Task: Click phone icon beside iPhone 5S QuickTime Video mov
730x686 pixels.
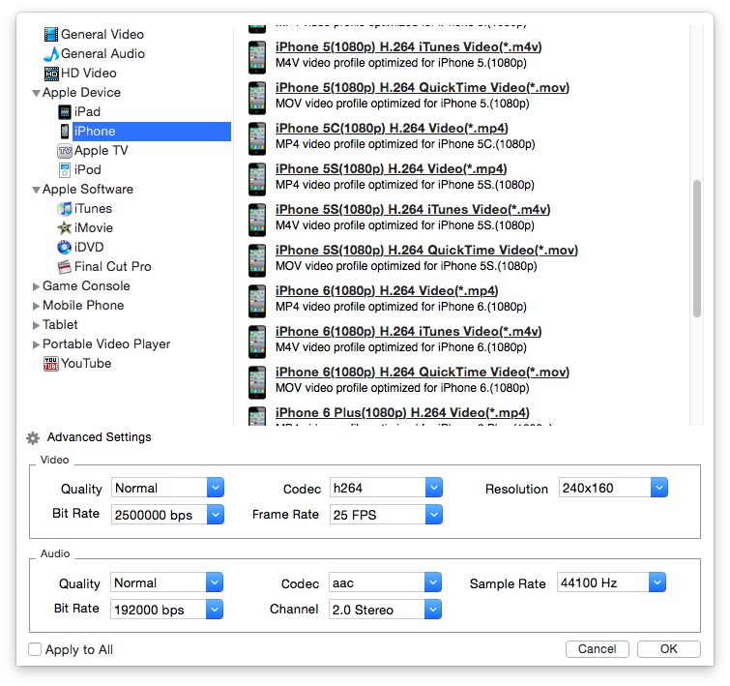Action: pyautogui.click(x=257, y=260)
